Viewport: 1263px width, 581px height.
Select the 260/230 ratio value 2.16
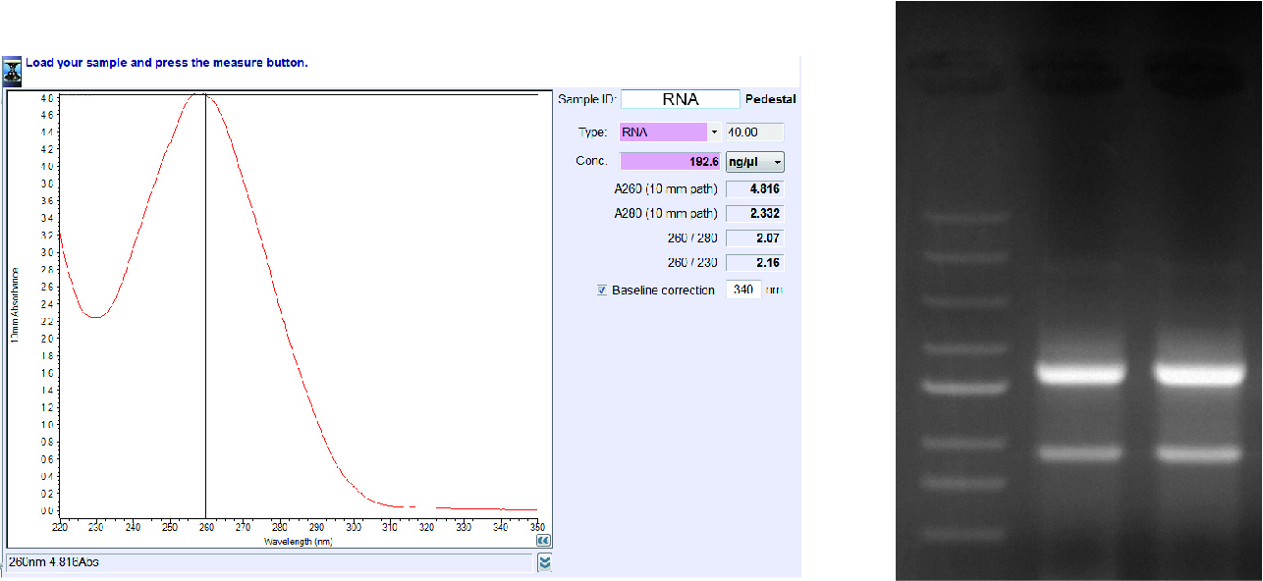754,264
